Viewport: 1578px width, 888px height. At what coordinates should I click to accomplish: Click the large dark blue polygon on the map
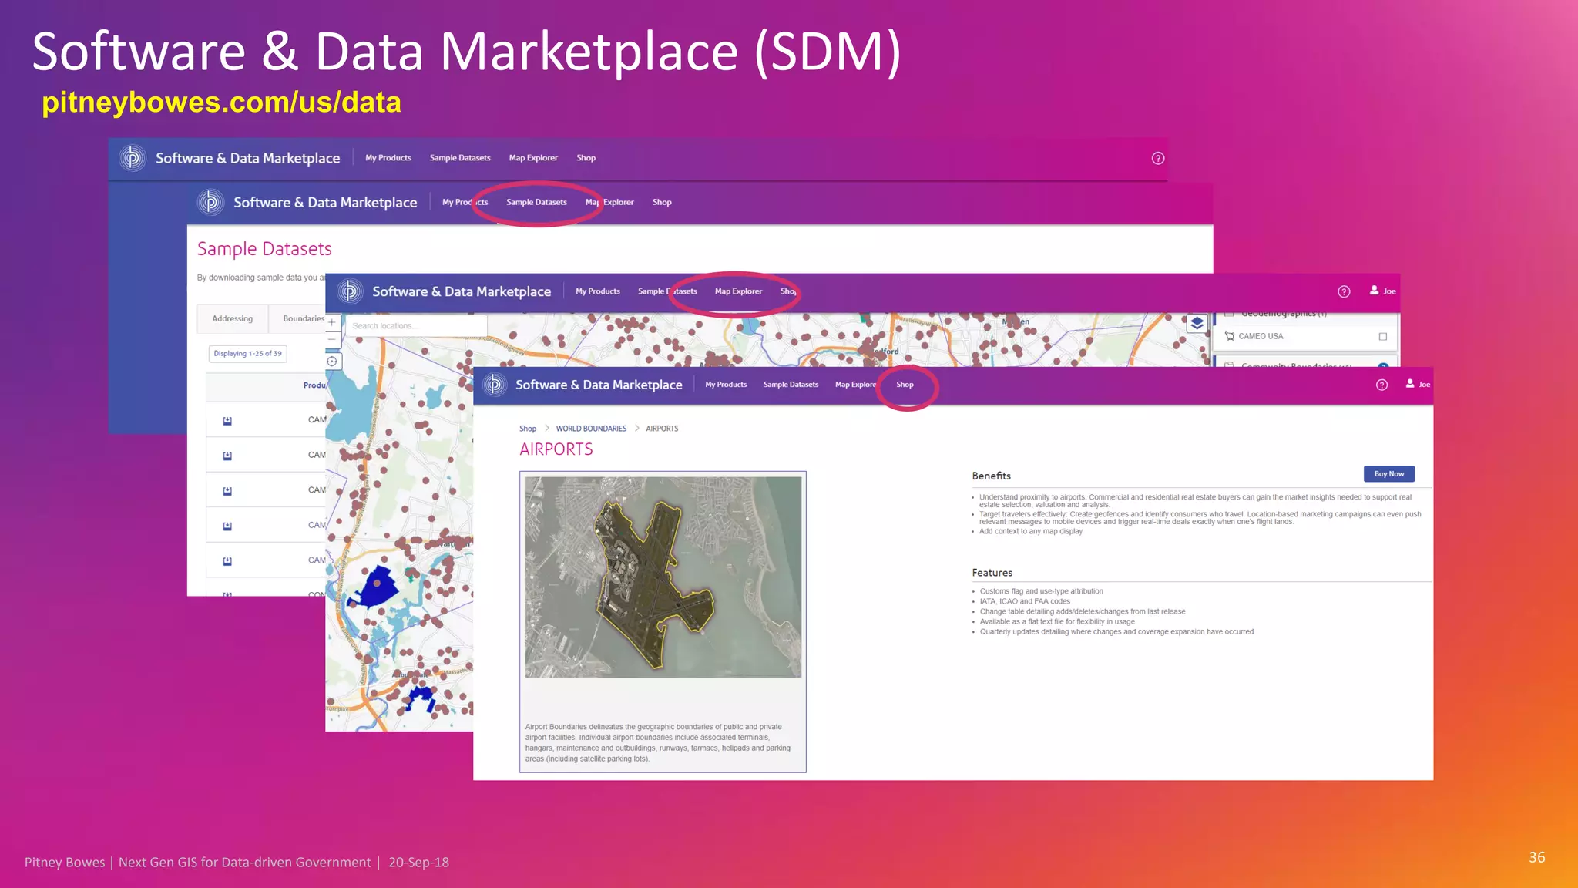coord(373,587)
